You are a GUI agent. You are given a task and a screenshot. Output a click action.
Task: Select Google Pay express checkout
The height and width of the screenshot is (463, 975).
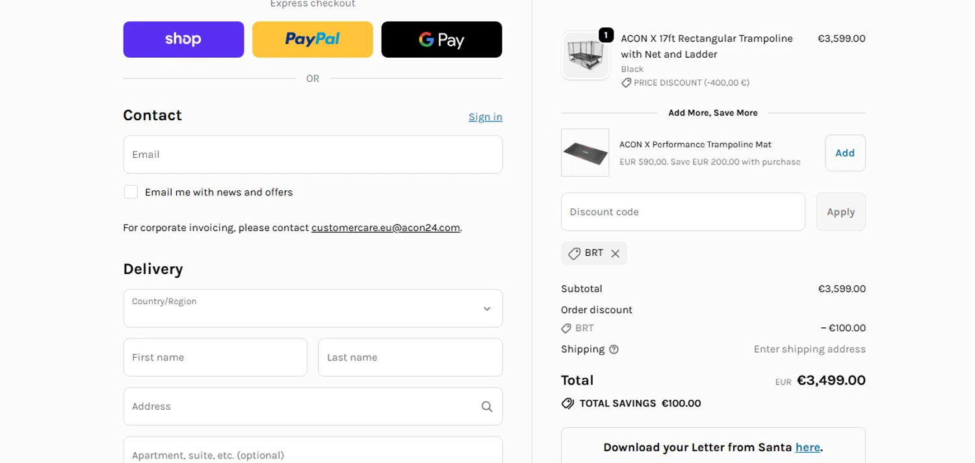441,40
